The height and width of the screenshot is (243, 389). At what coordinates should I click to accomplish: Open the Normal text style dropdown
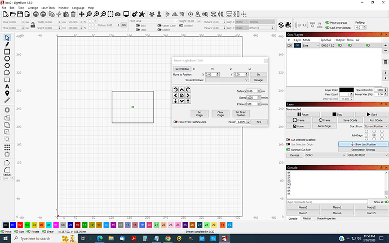pyautogui.click(x=262, y=22)
